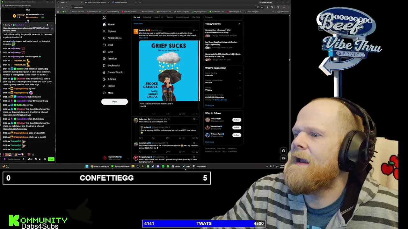Open Explore via its magnifier icon

(x=104, y=31)
